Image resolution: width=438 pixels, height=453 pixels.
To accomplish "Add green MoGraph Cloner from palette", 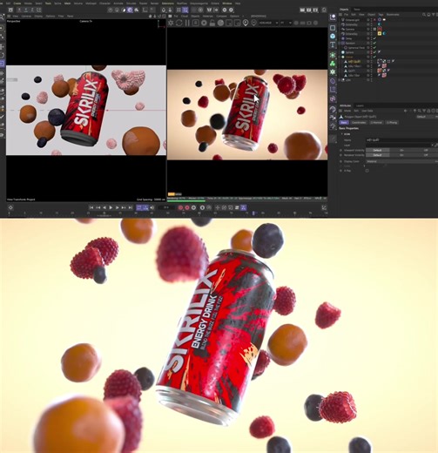I will [333, 64].
